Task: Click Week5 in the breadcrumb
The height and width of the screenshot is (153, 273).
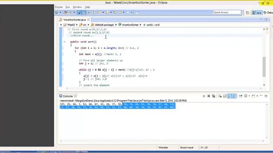Action: pyautogui.click(x=71, y=25)
